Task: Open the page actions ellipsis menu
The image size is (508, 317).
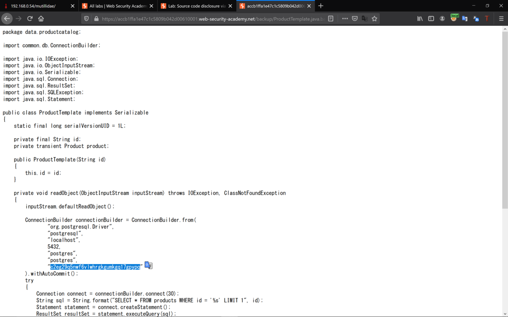Action: (345, 19)
